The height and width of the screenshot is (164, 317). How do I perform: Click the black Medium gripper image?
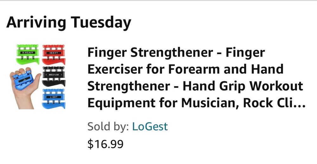pyautogui.click(x=54, y=77)
